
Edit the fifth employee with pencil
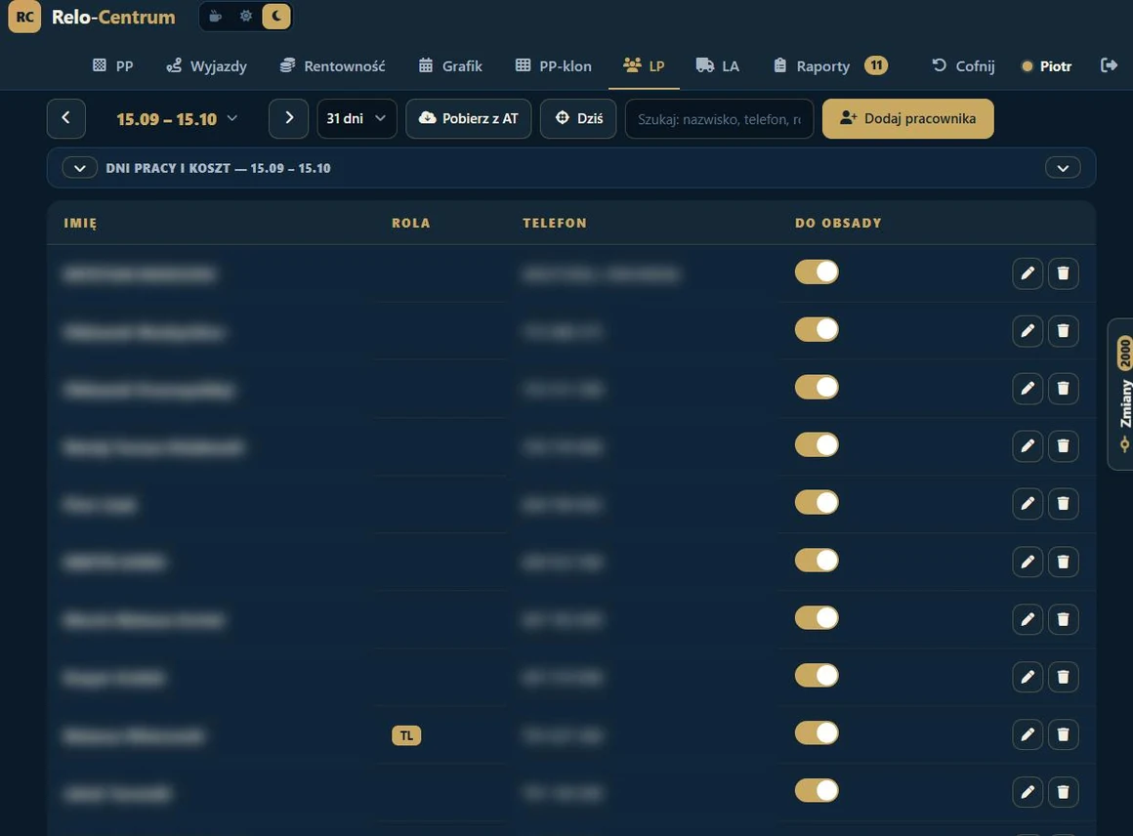click(x=1027, y=504)
